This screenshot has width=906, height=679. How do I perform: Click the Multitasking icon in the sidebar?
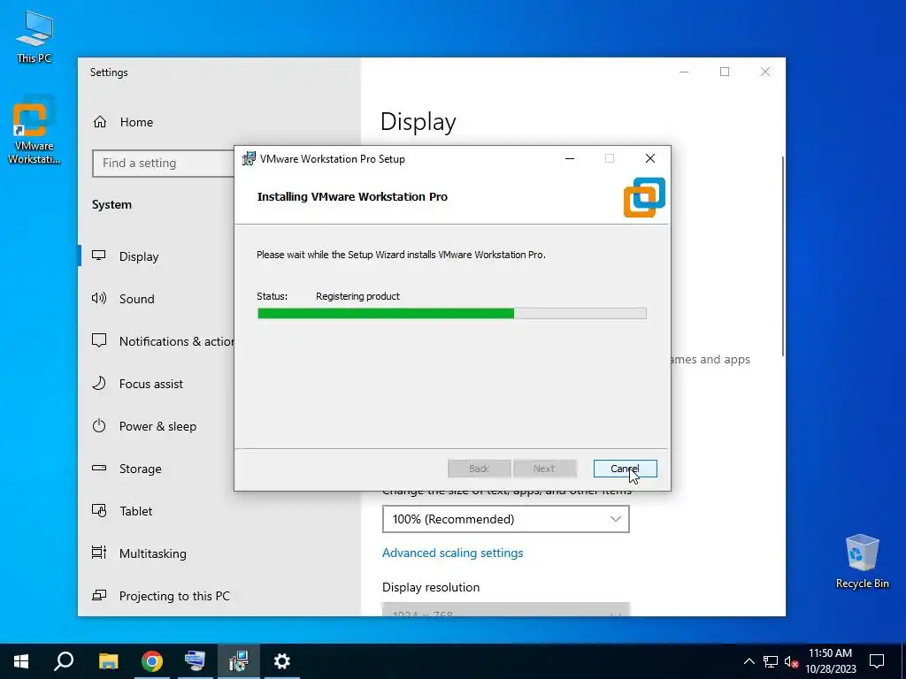pyautogui.click(x=99, y=553)
